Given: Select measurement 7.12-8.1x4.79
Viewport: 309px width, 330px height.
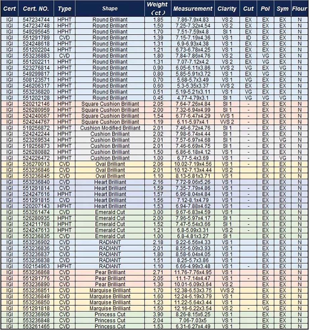Looking at the screenshot, I should (x=193, y=200).
